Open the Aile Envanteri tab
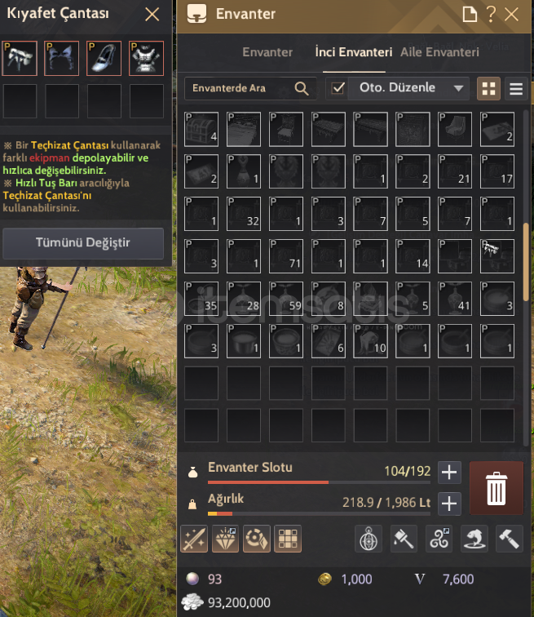Screen dimensions: 534x617 click(x=439, y=52)
